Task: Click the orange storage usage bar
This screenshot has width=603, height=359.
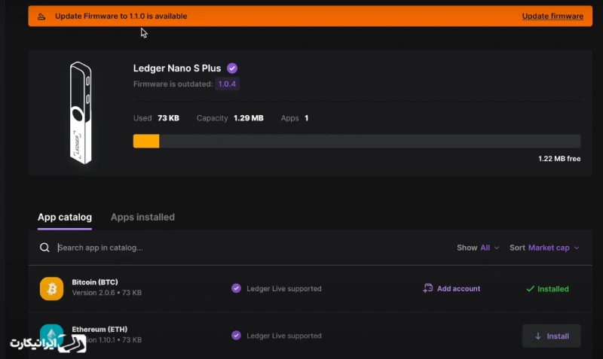Action: pos(146,141)
